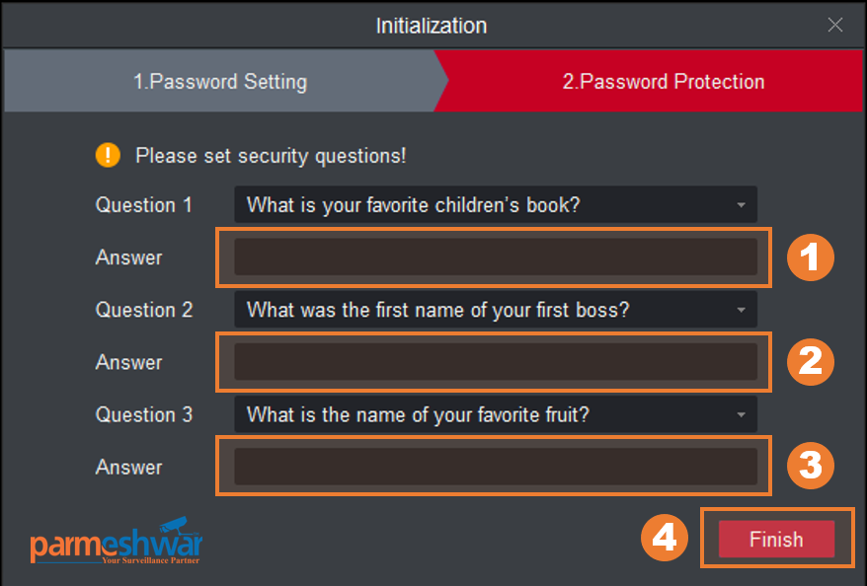Click the Answer box under Question 2

(496, 362)
